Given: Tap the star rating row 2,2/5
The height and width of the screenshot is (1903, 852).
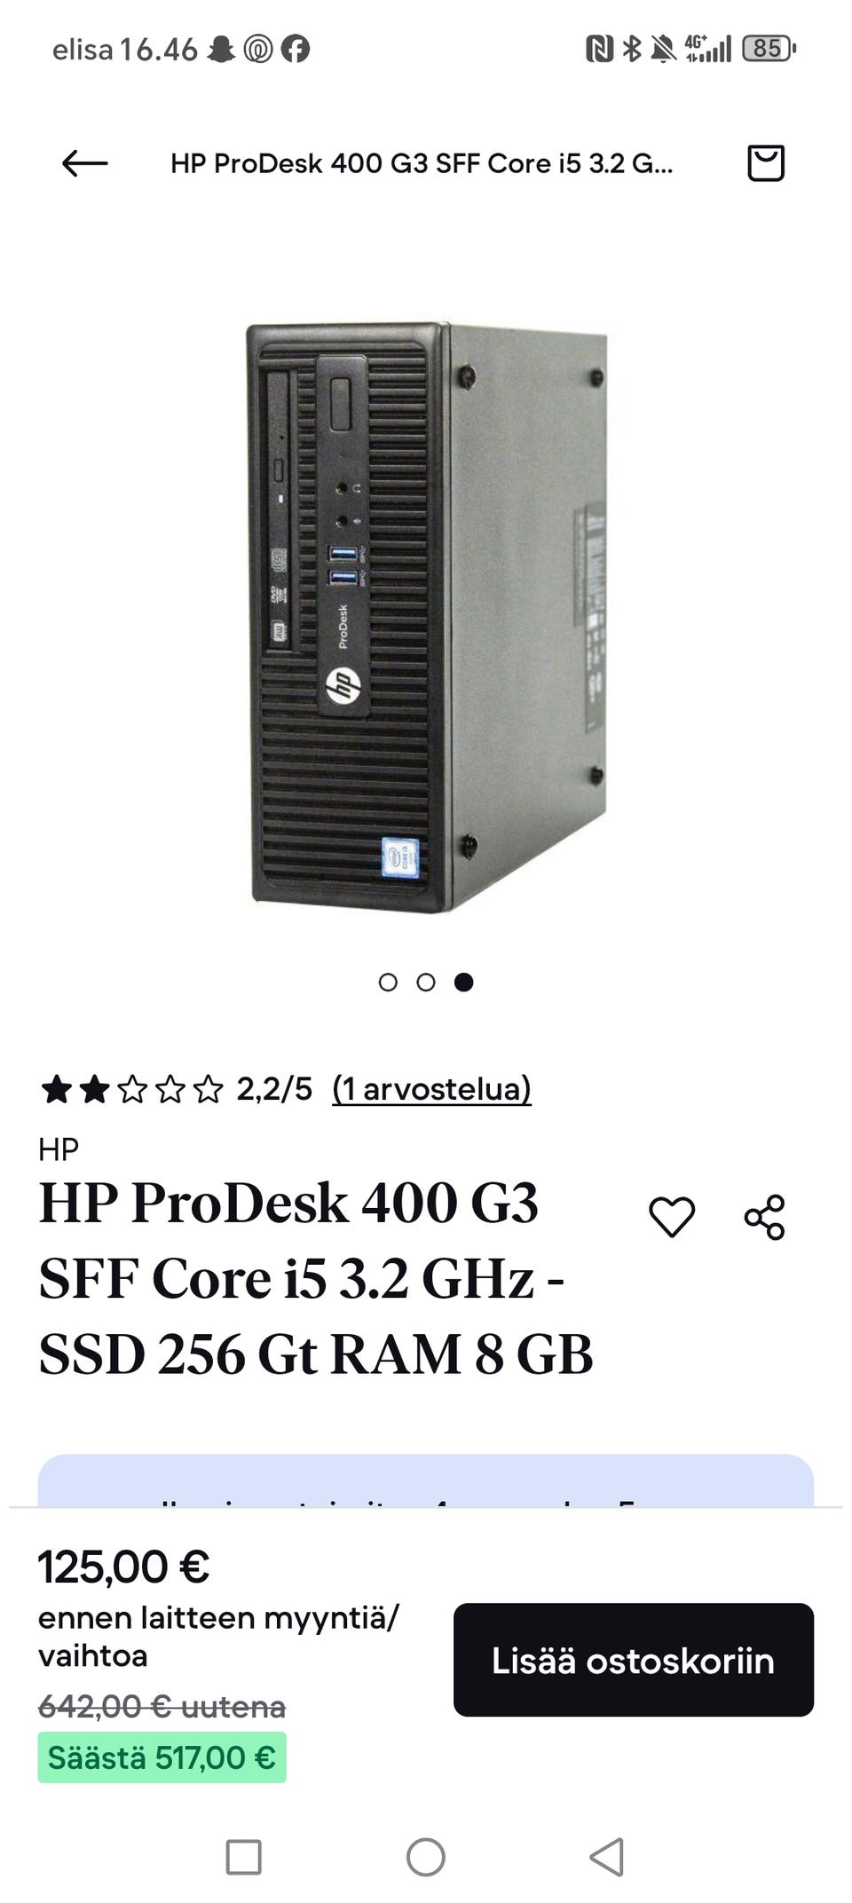Looking at the screenshot, I should tap(176, 1088).
